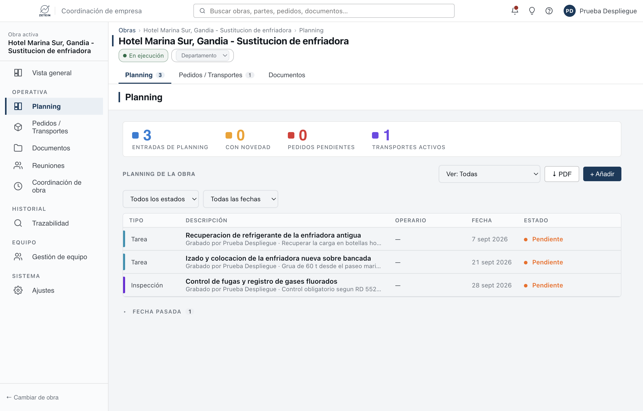The image size is (643, 411).
Task: Expand the Departamento dropdown
Action: (x=202, y=56)
